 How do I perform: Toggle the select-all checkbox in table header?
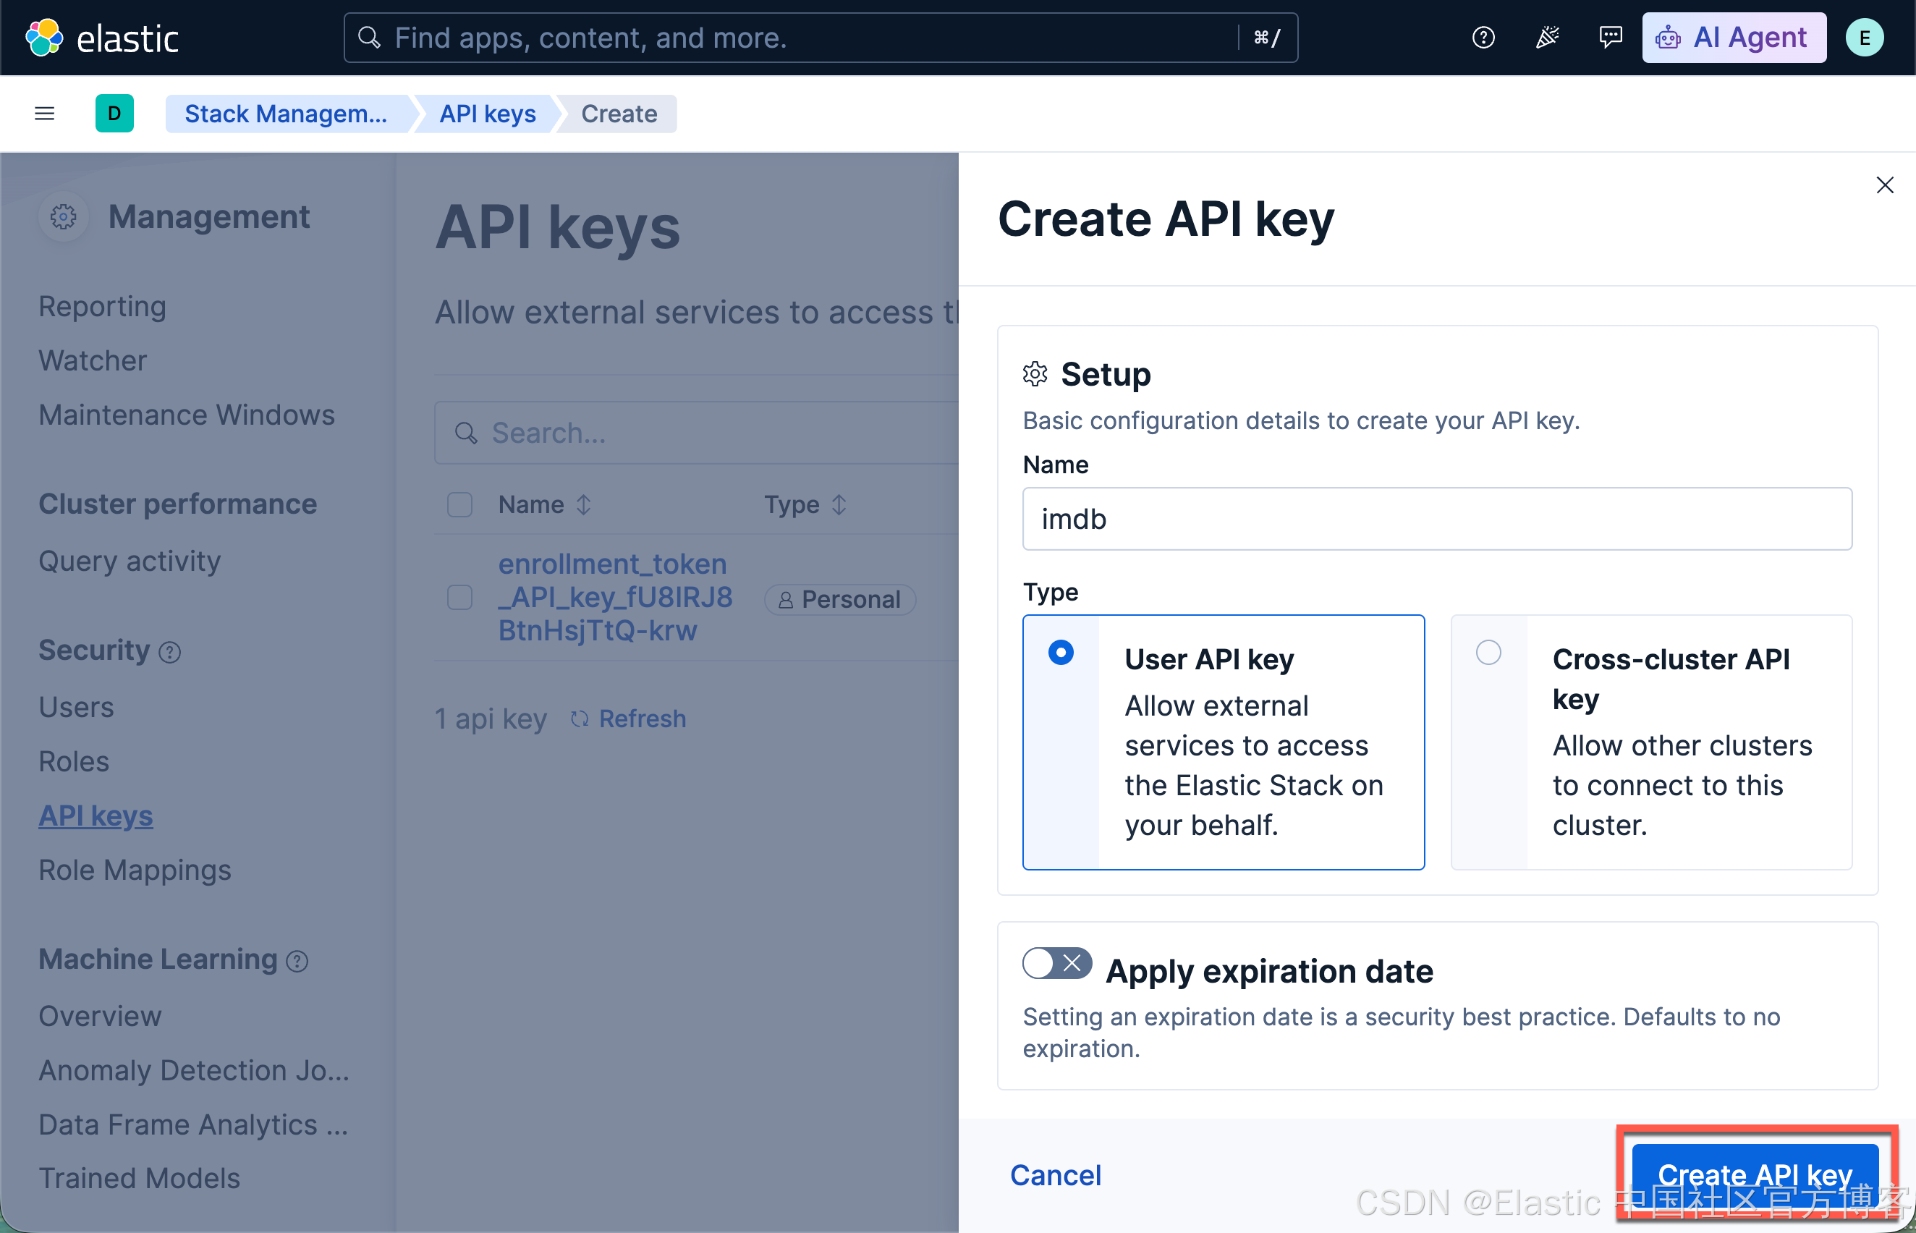click(x=459, y=505)
